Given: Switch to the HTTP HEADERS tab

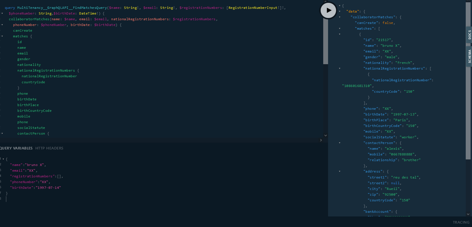Looking at the screenshot, I should point(49,148).
